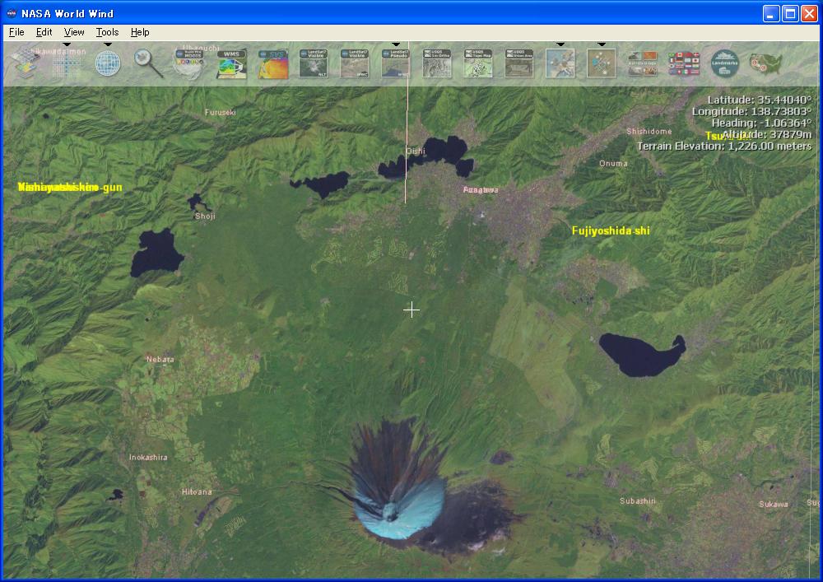
Task: Open the Tools menu
Action: [x=107, y=32]
